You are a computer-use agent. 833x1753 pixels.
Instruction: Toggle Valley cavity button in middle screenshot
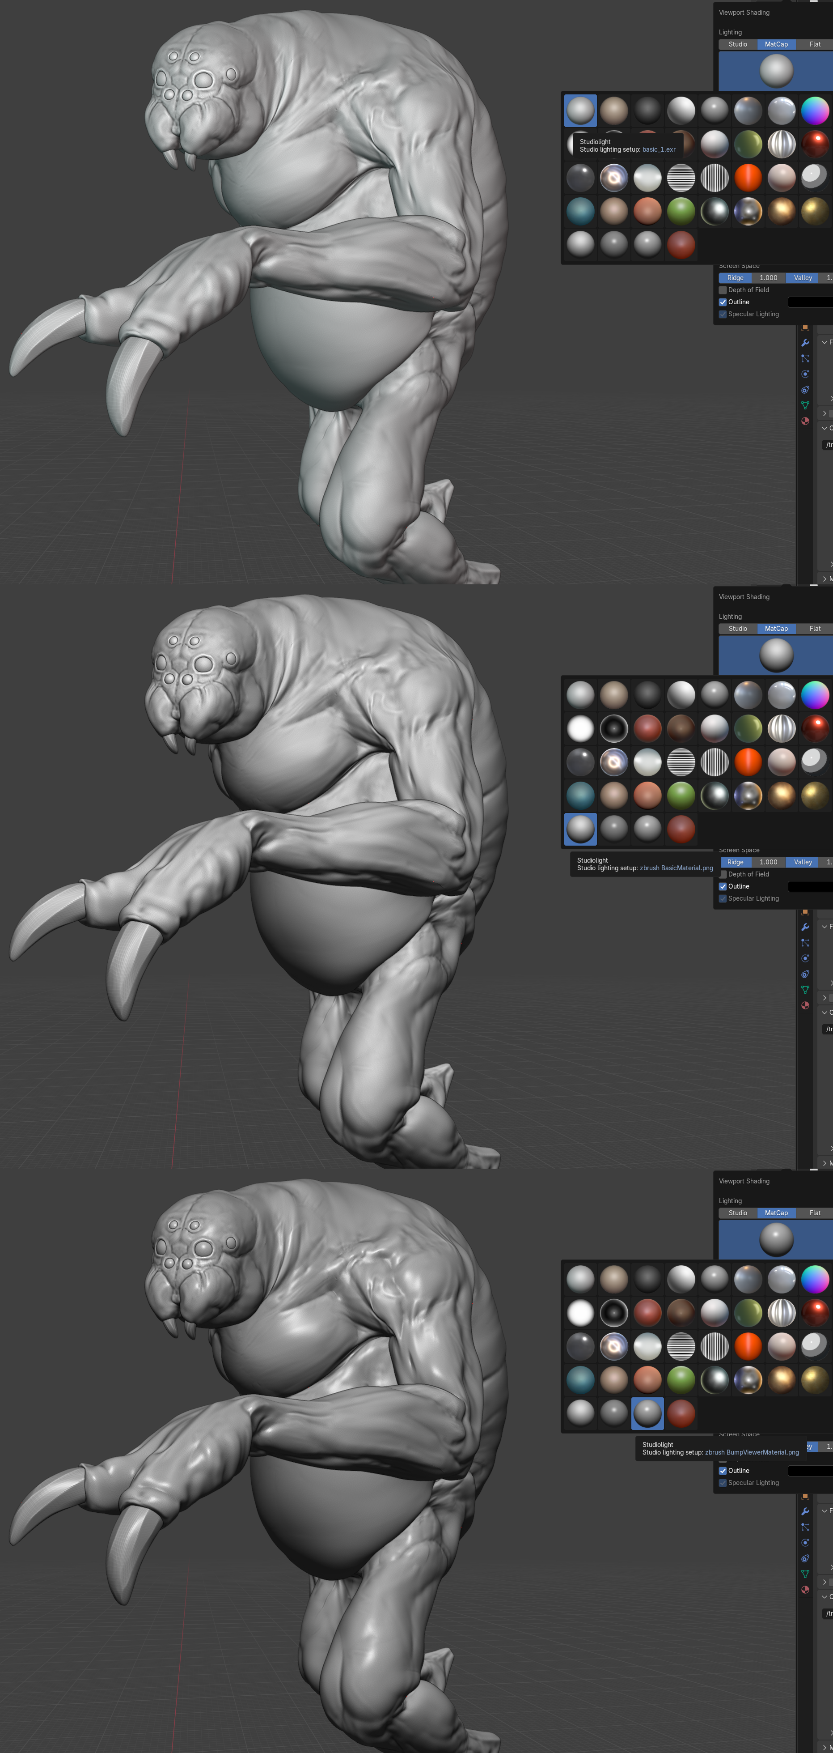(x=803, y=862)
